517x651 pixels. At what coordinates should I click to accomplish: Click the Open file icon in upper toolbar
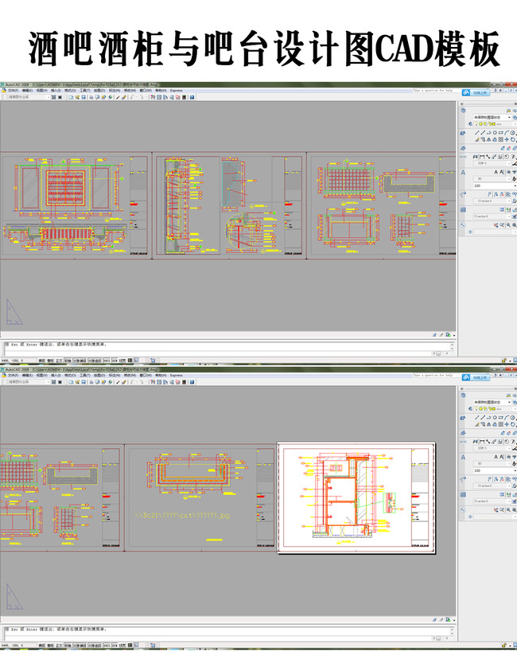tap(77, 97)
